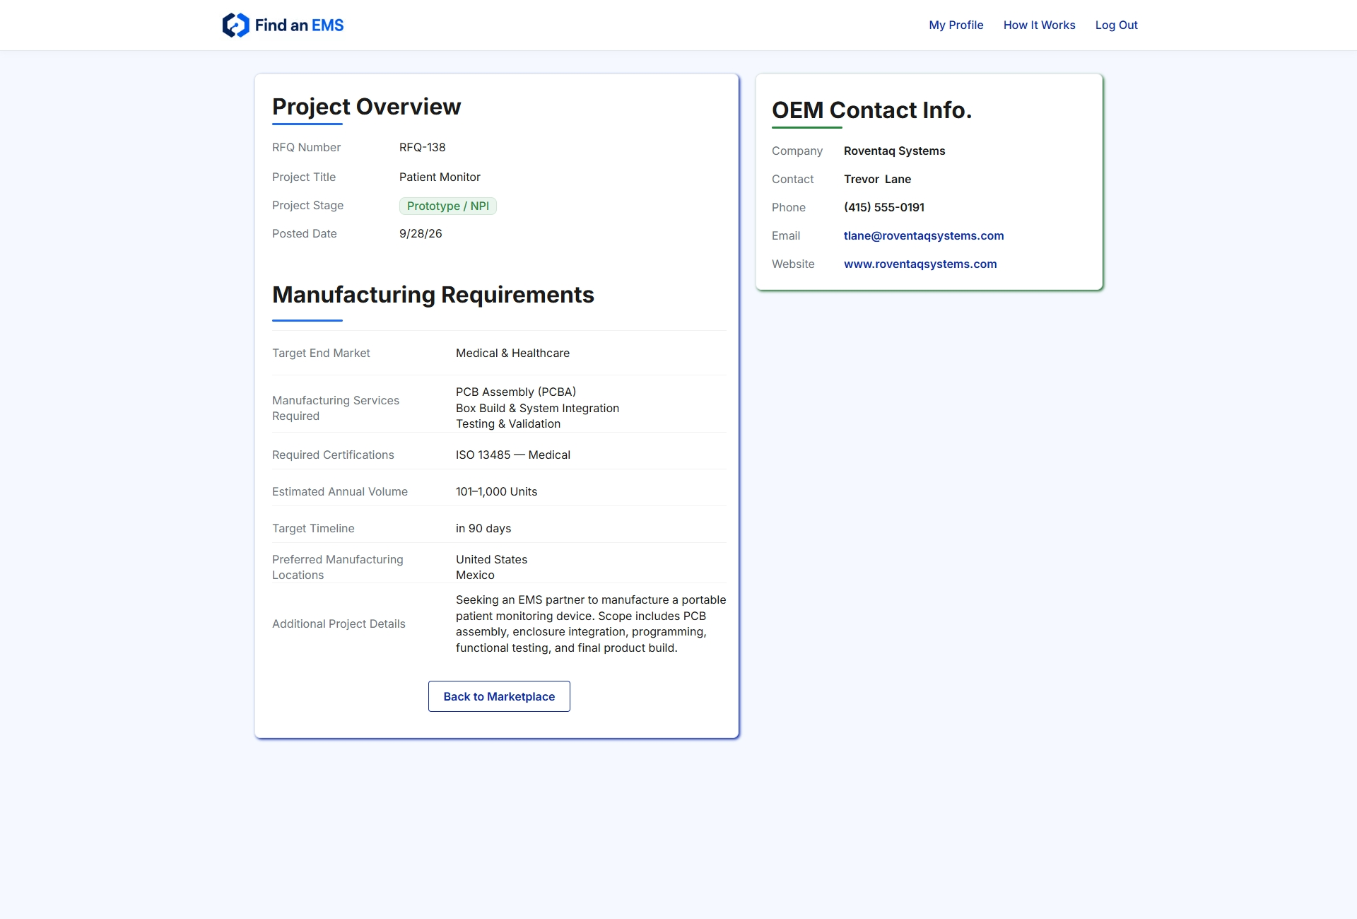
Task: Click the Additional Project Details label
Action: [x=339, y=624]
